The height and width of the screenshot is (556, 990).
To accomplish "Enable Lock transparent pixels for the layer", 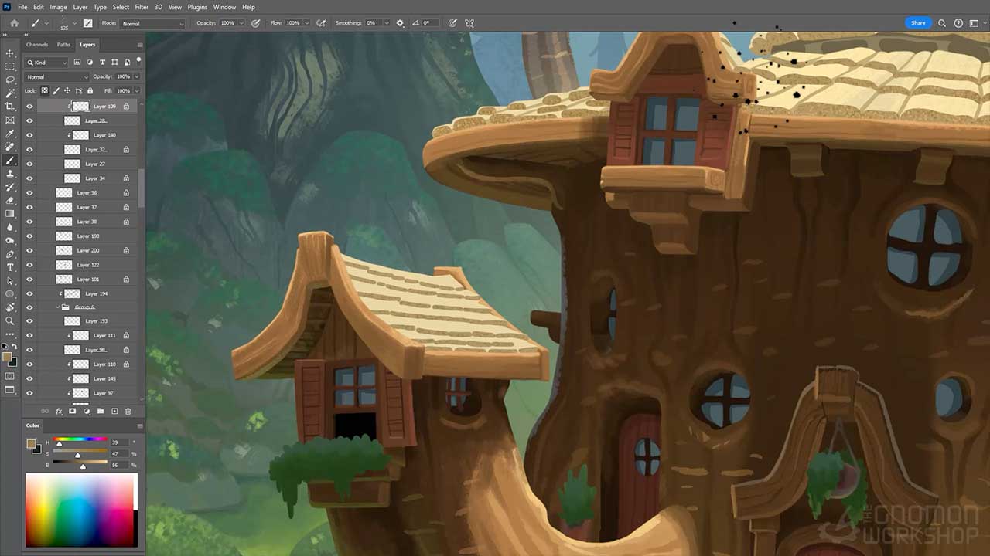I will point(44,90).
